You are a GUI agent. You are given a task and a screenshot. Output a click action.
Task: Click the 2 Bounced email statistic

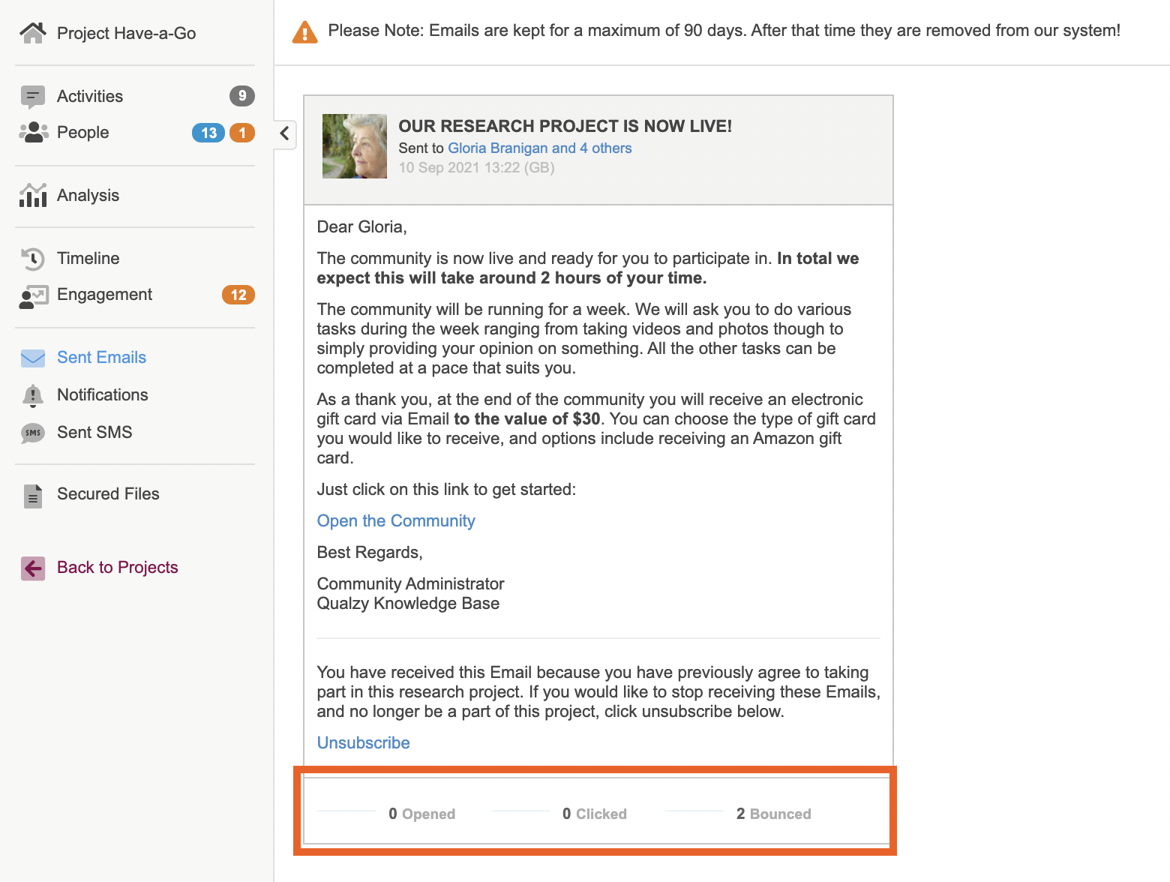pyautogui.click(x=773, y=814)
